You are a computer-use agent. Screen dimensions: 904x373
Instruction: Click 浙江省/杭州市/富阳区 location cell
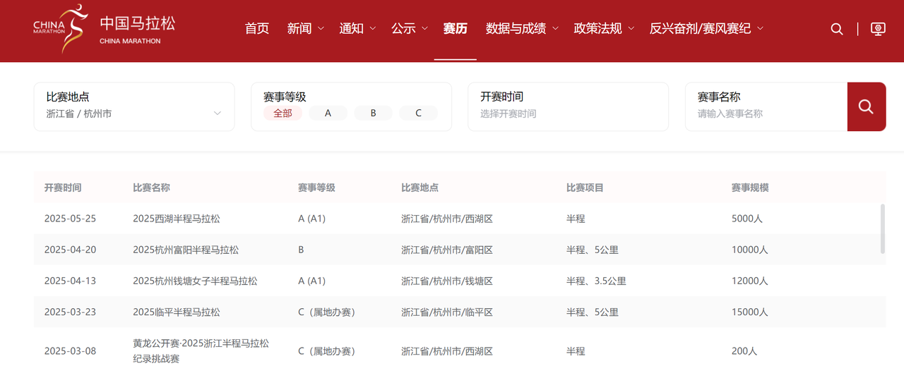click(x=447, y=250)
